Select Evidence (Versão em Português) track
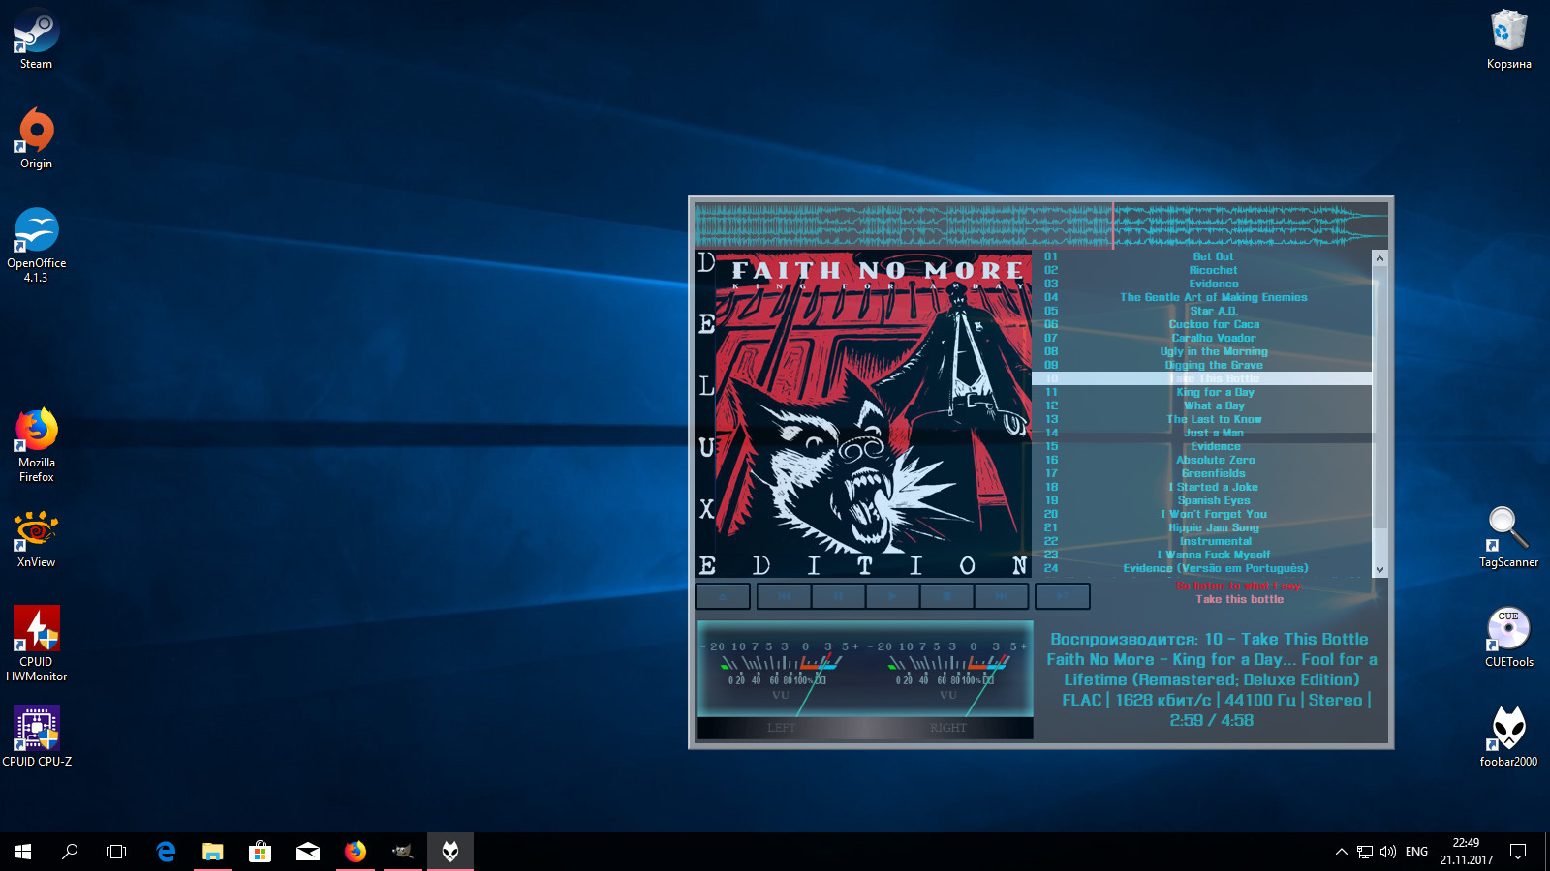The height and width of the screenshot is (871, 1550). [x=1202, y=568]
